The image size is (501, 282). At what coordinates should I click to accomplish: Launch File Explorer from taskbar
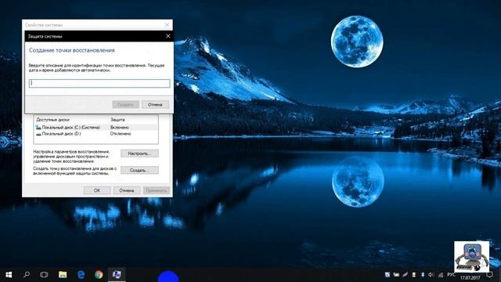pyautogui.click(x=63, y=275)
